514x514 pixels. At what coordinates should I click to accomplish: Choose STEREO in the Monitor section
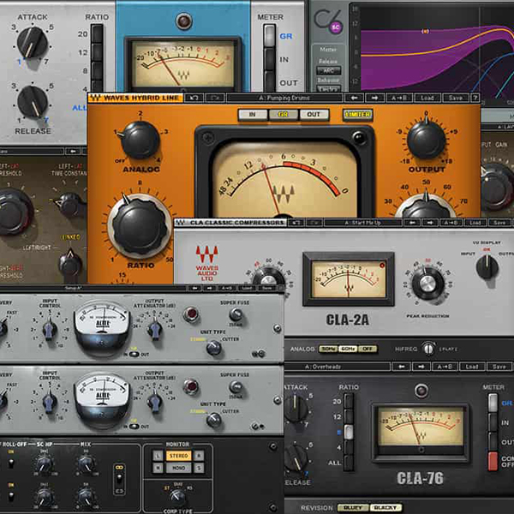(x=179, y=456)
